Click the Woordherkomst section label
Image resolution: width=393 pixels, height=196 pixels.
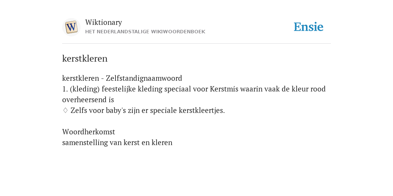point(89,132)
